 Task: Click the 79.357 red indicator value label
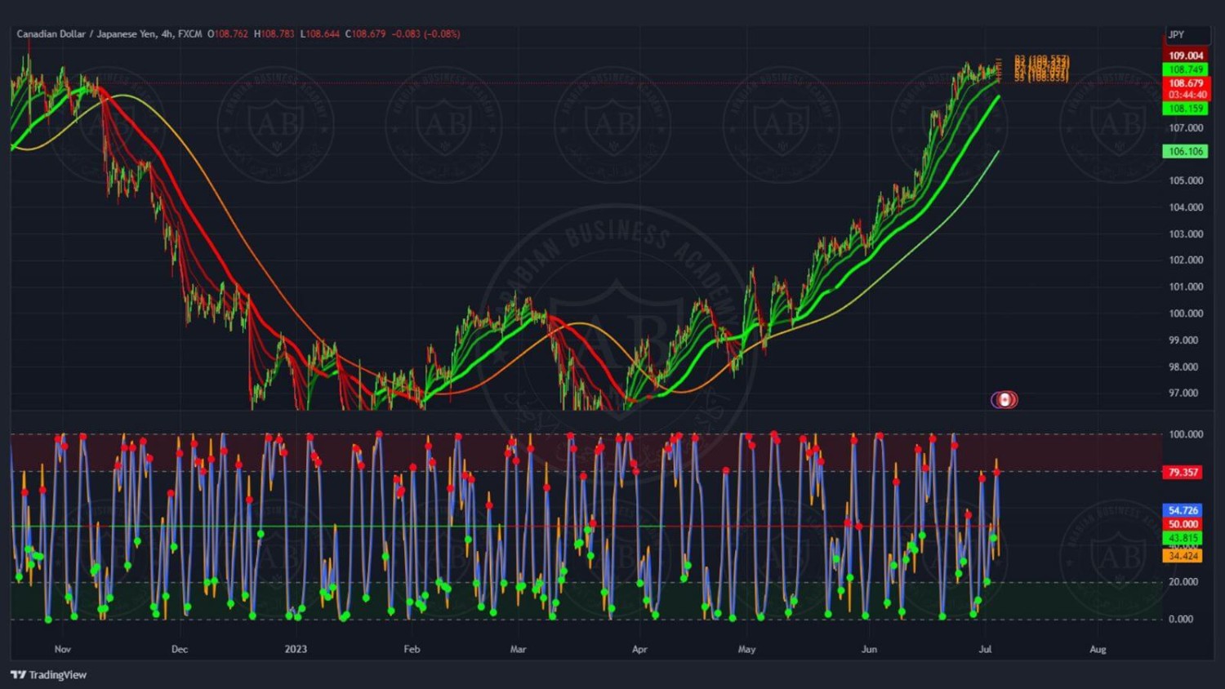click(x=1183, y=472)
